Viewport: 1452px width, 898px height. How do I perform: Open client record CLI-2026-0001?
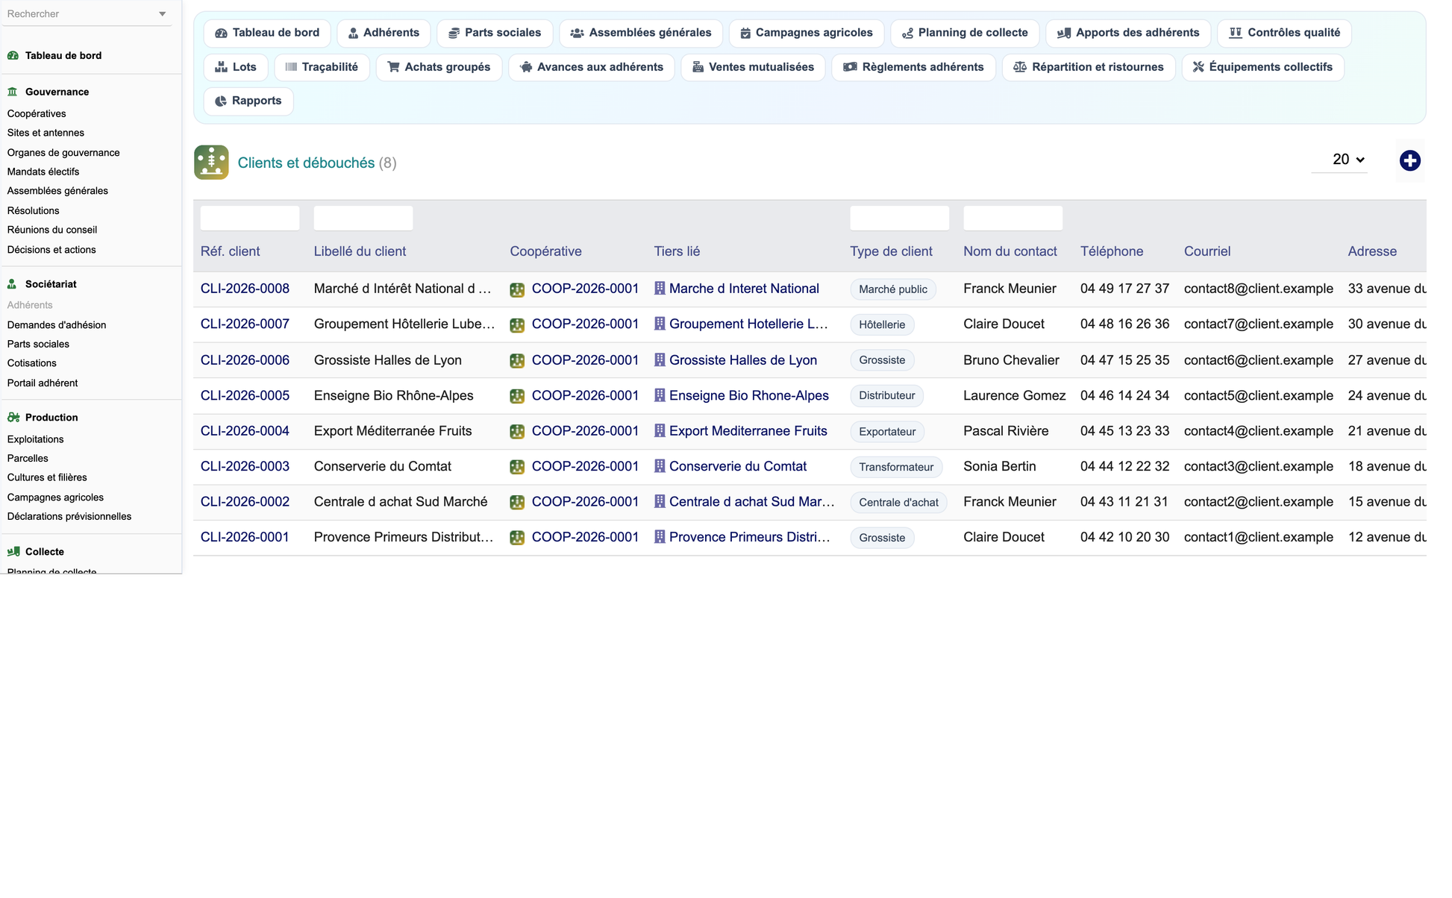[245, 537]
